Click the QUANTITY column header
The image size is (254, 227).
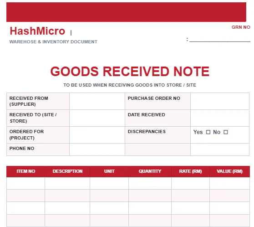[150, 171]
